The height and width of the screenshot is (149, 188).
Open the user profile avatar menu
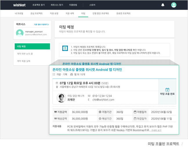[x=173, y=5]
